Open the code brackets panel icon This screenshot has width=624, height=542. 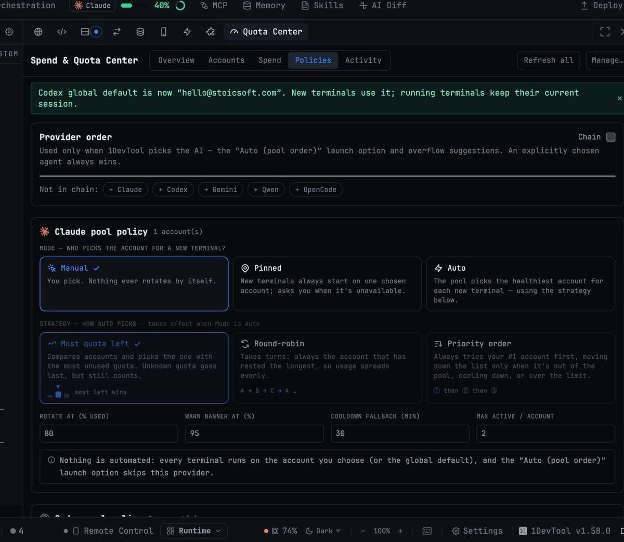(x=61, y=32)
